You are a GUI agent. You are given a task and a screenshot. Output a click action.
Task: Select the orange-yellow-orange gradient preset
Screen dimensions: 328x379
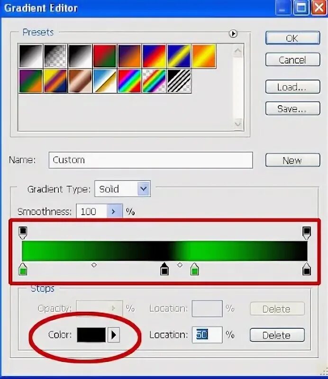pos(204,56)
